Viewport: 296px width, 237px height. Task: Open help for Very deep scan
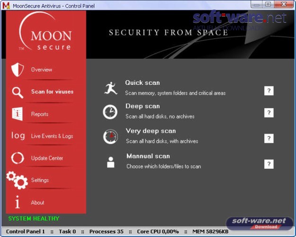coord(269,138)
